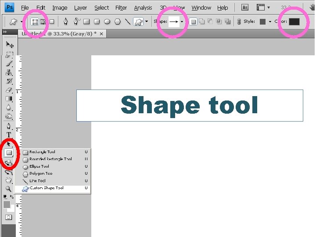Enable Add to Shape Area option
Image resolution: width=316 pixels, height=237 pixels.
[201, 21]
